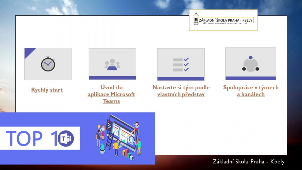This screenshot has width=302, height=170.
Task: Open the Spolupráce v týmech a kanálech link
Action: [x=251, y=91]
